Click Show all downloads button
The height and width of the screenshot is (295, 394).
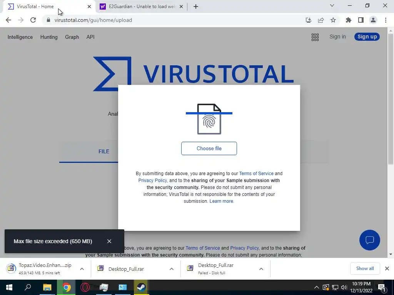pyautogui.click(x=365, y=268)
